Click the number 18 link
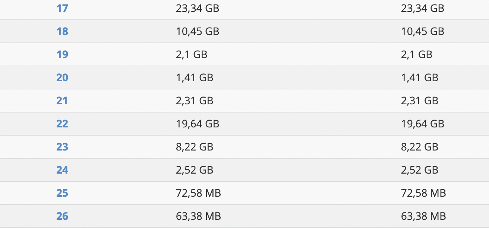The height and width of the screenshot is (228, 489). pos(62,31)
